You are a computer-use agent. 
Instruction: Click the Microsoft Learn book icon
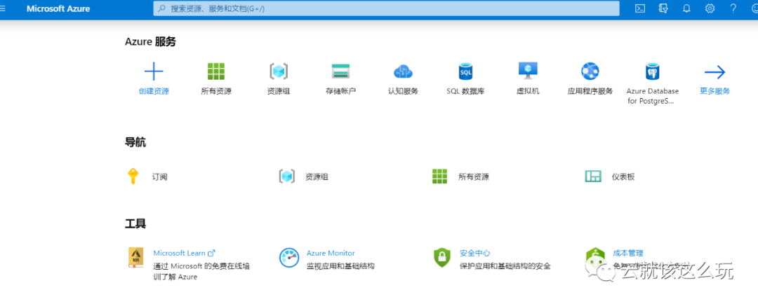136,258
